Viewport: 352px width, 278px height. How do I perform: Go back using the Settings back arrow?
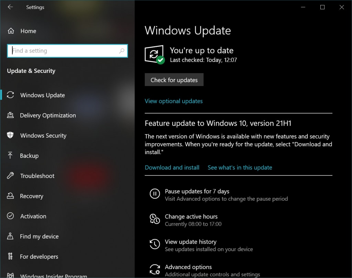(x=10, y=7)
